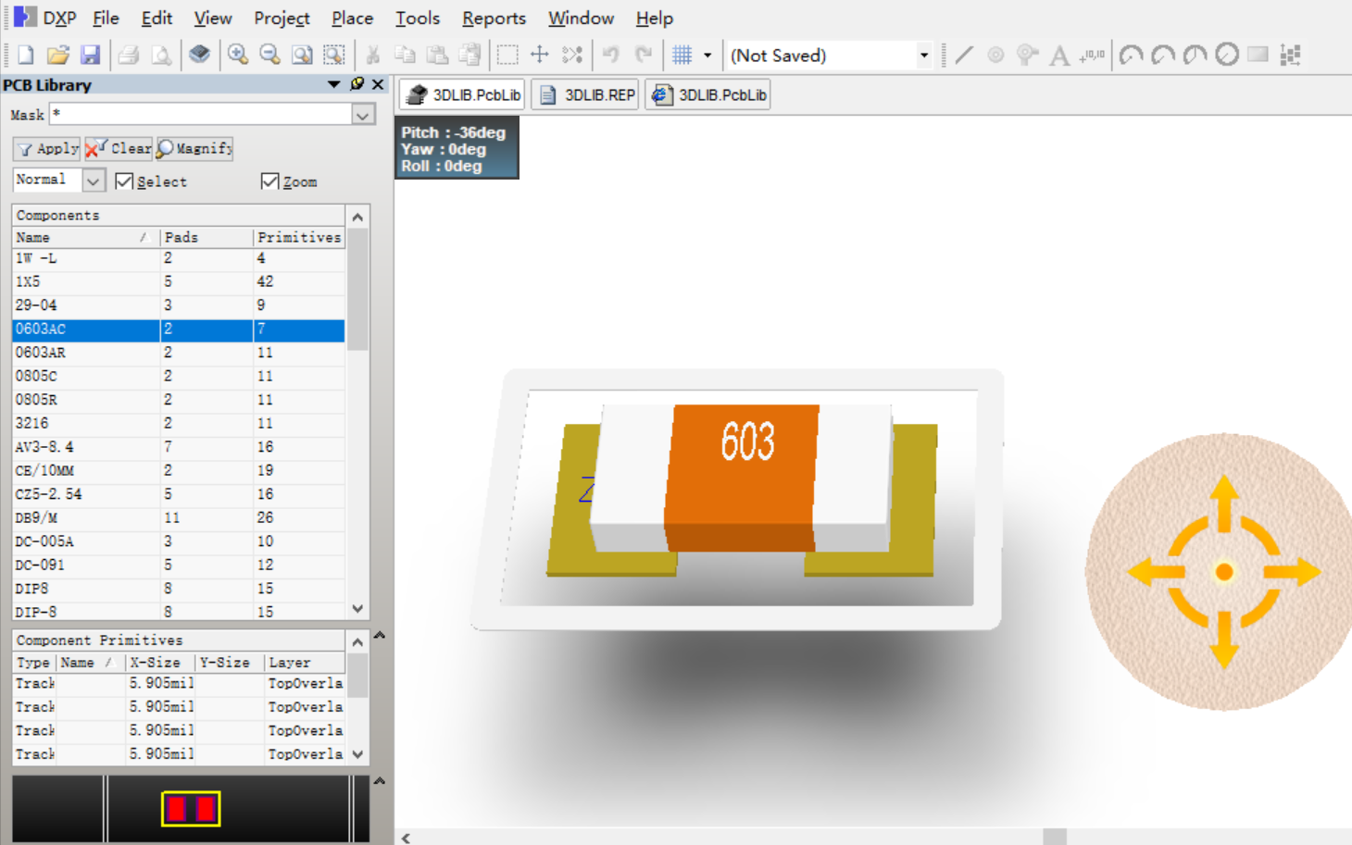Select the Place Coordinate tool
Screen dimensions: 1352x845
(x=1092, y=55)
